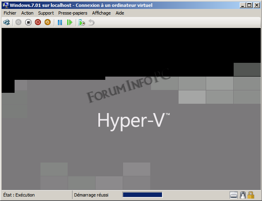Image resolution: width=262 pixels, height=201 pixels.
Task: Open the Affichage menu
Action: tap(101, 13)
